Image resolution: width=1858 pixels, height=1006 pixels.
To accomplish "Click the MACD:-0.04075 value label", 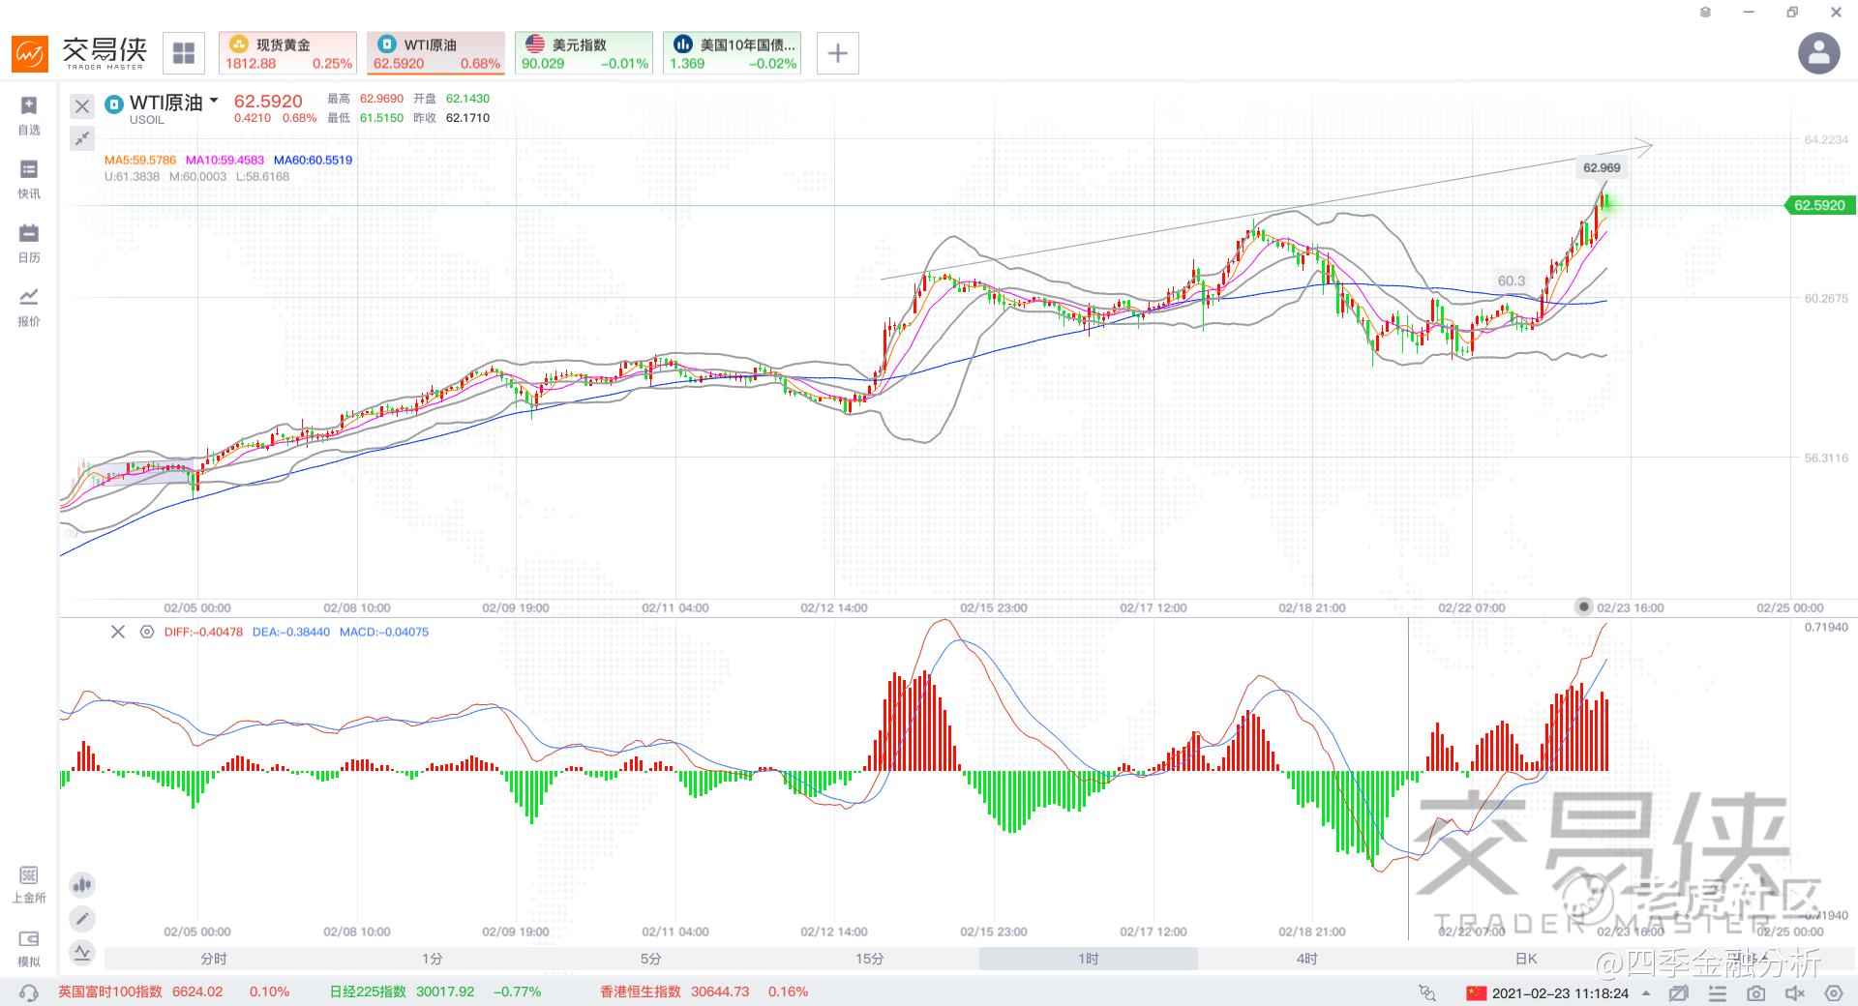I will [384, 632].
